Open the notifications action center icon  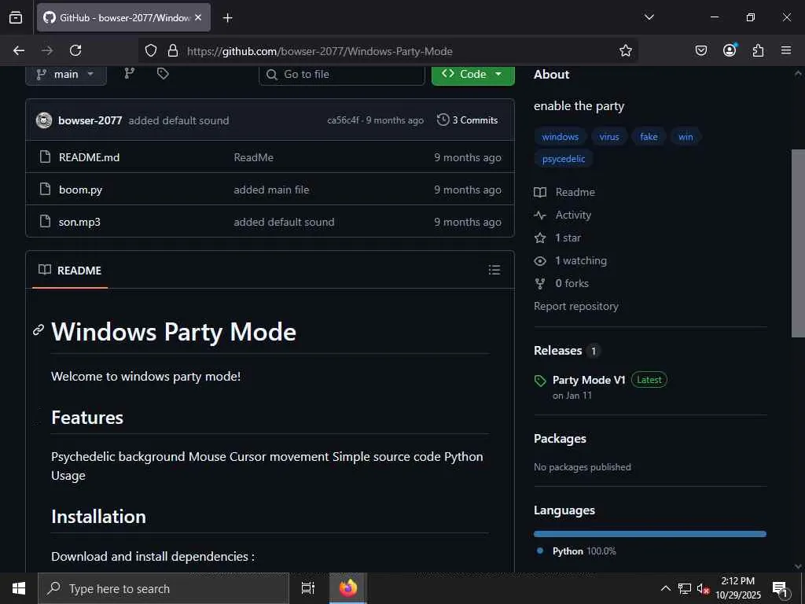tap(780, 589)
